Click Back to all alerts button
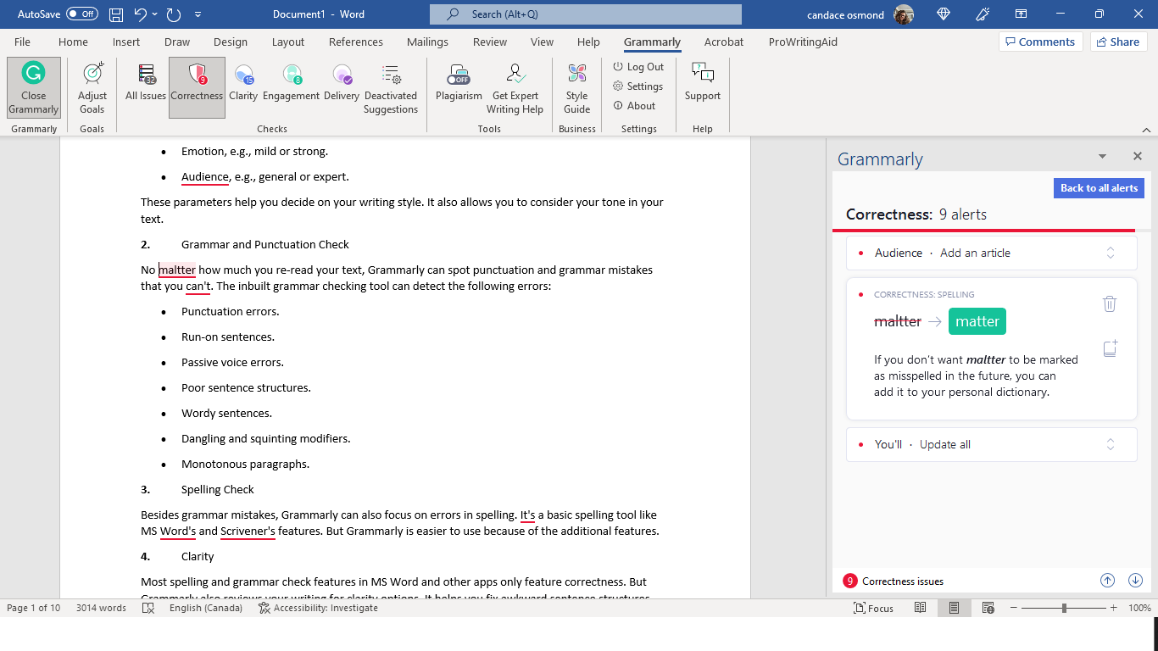 tap(1099, 188)
